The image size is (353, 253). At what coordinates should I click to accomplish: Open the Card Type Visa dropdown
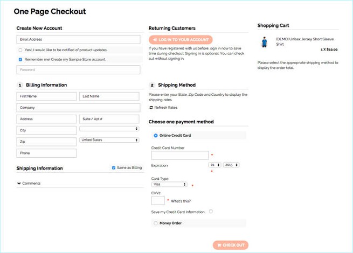click(x=169, y=184)
